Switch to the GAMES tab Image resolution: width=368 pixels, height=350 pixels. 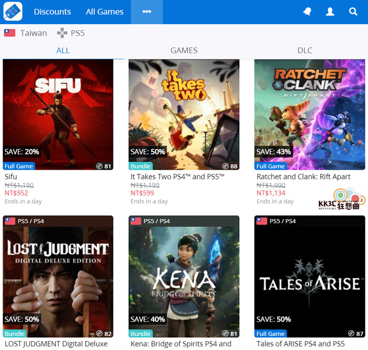click(x=184, y=50)
